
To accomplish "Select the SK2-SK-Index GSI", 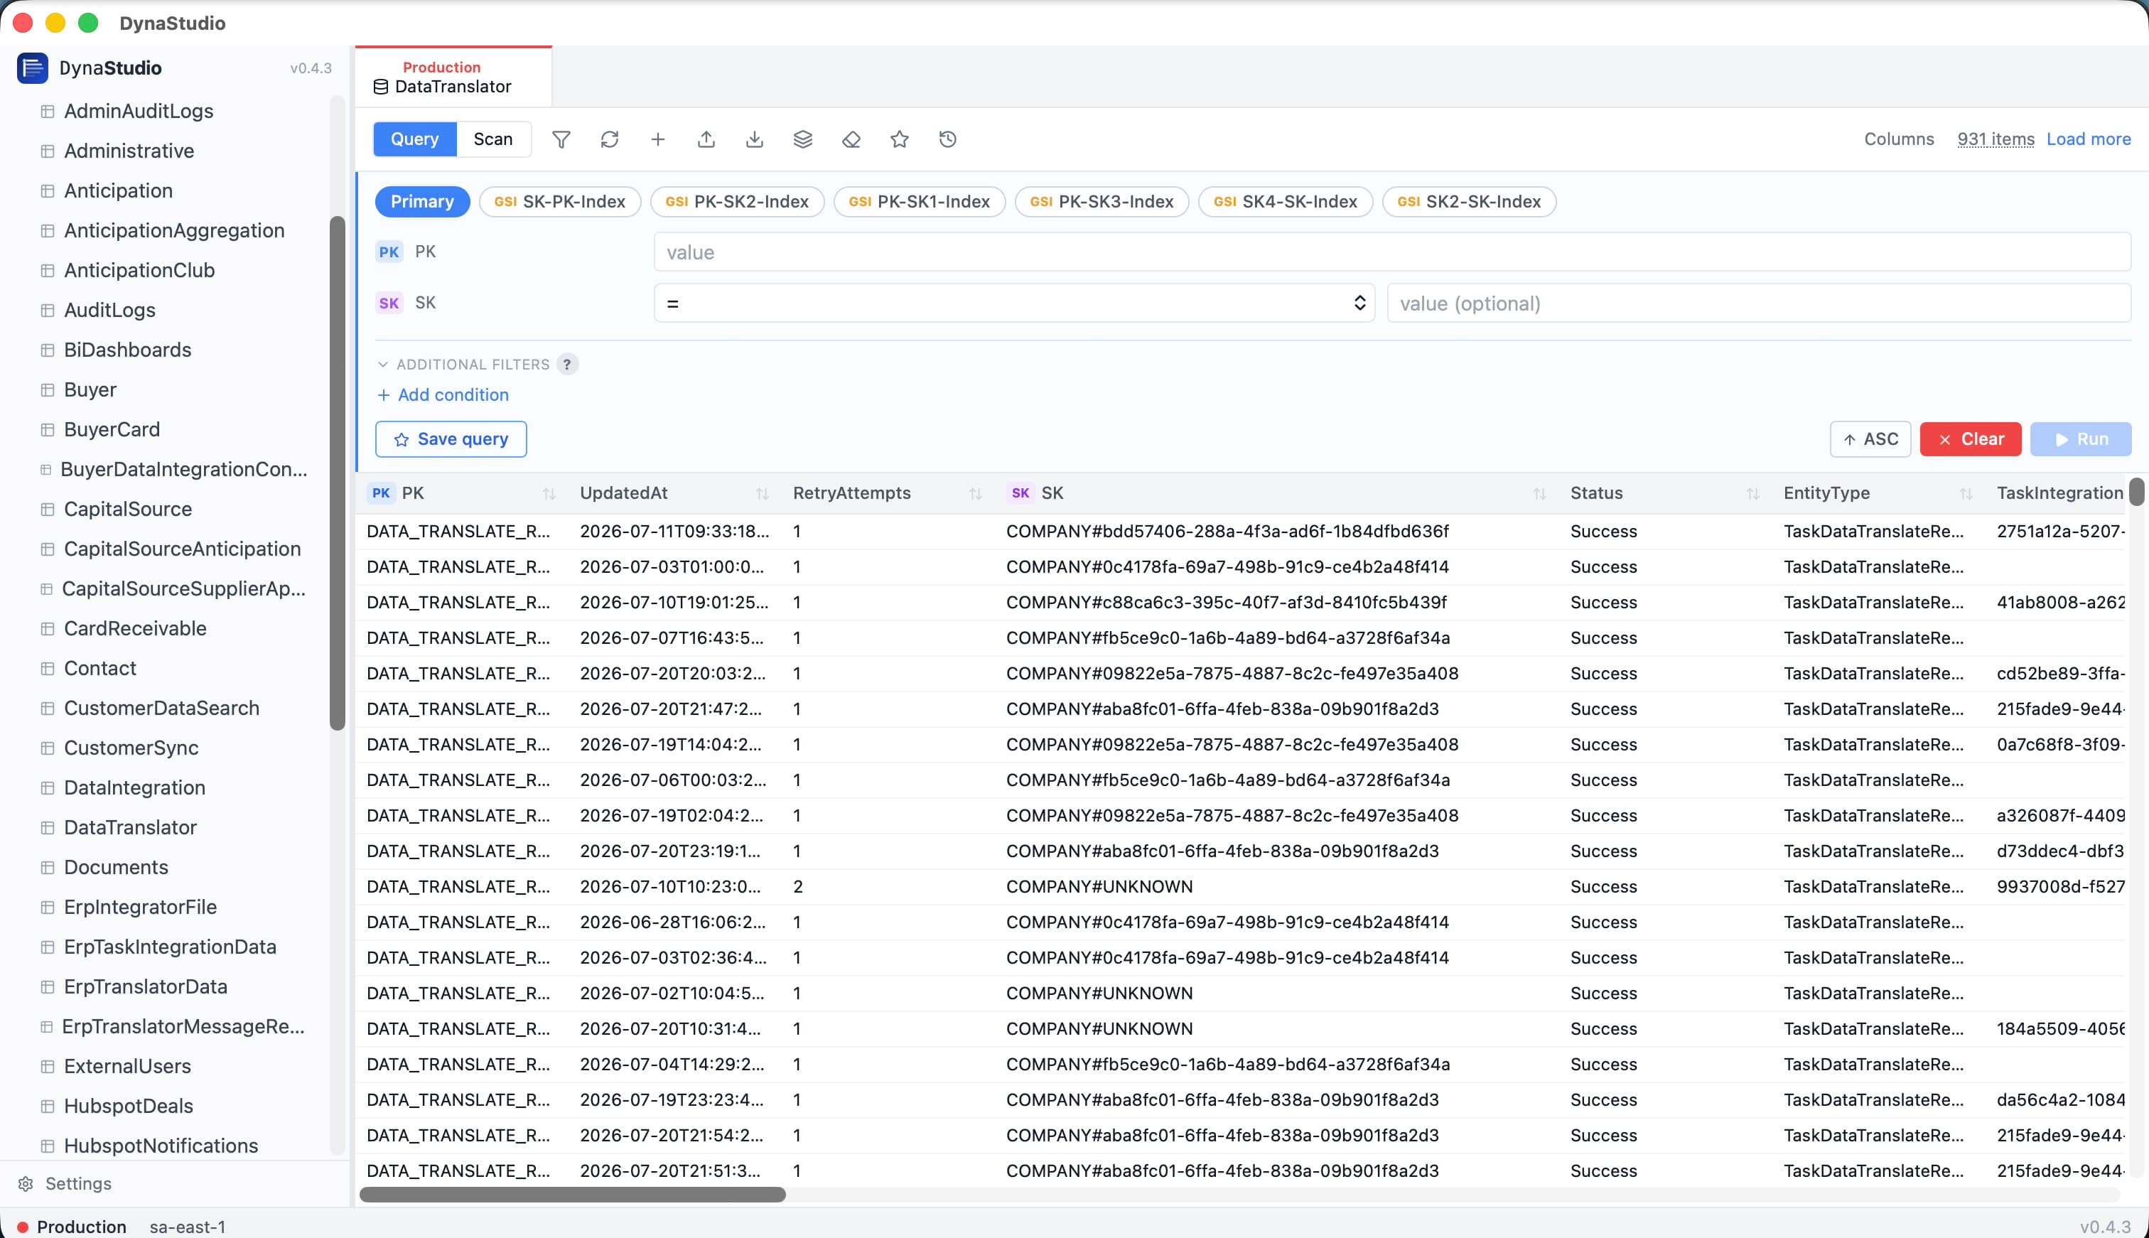I will tap(1469, 202).
